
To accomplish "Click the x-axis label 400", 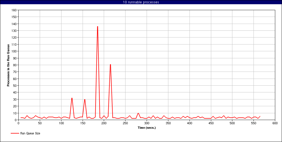I will pos(190,123).
